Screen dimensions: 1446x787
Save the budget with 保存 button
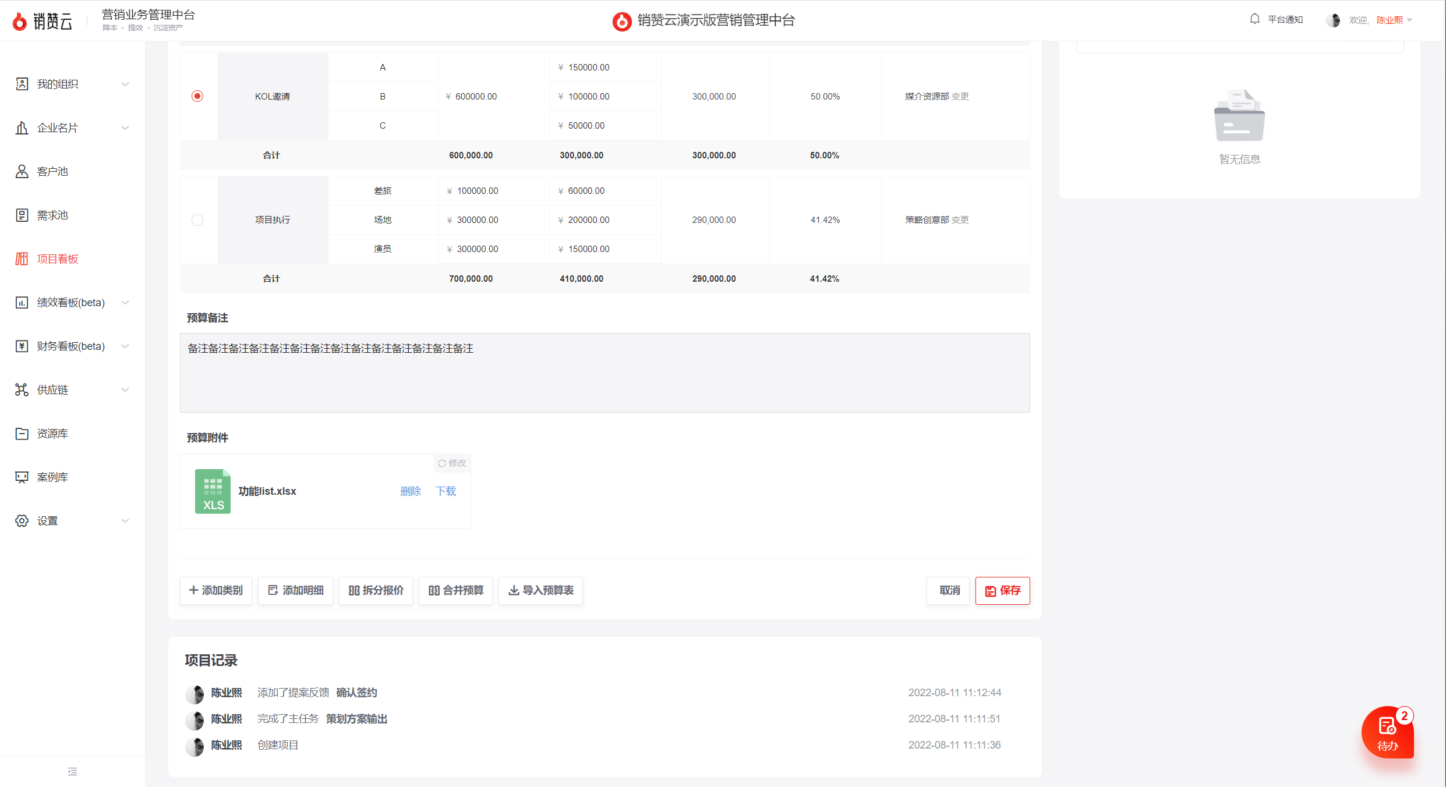[x=1002, y=590]
